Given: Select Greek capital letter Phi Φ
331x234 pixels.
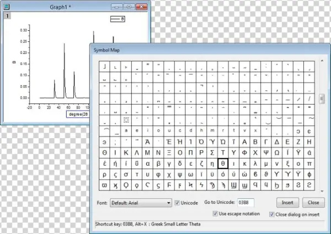Looking at the screenshot, I should click(244, 153).
